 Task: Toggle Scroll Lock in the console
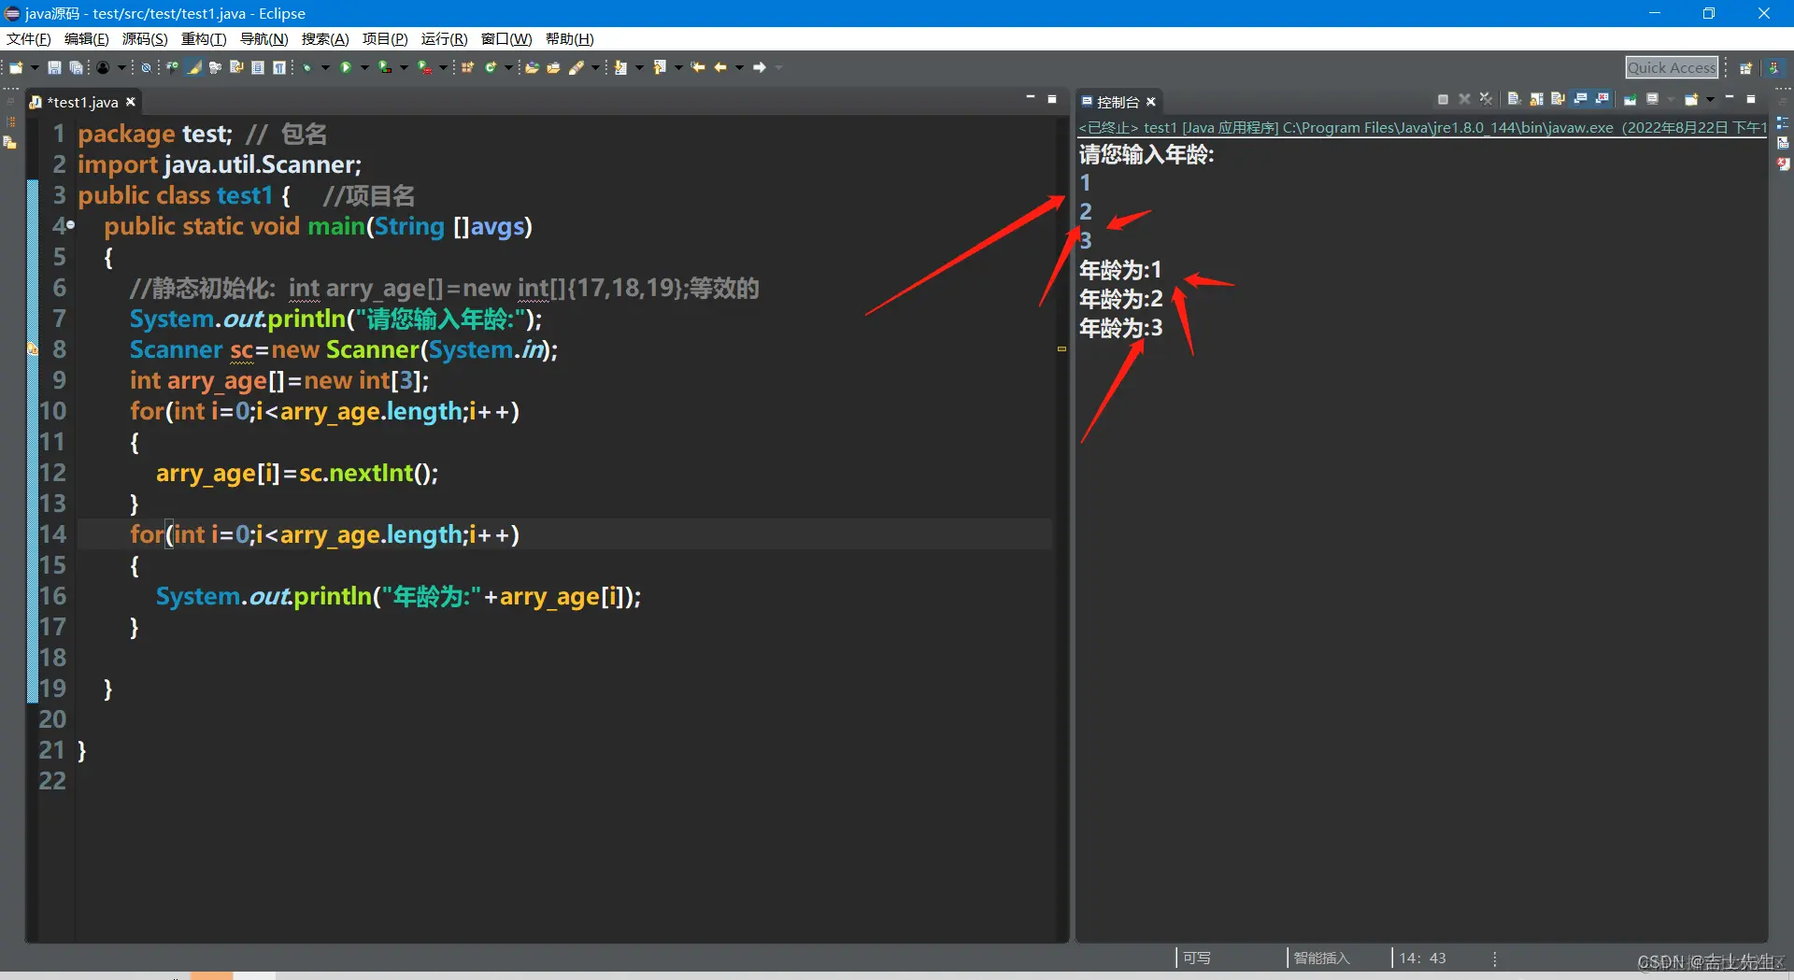tap(1536, 99)
